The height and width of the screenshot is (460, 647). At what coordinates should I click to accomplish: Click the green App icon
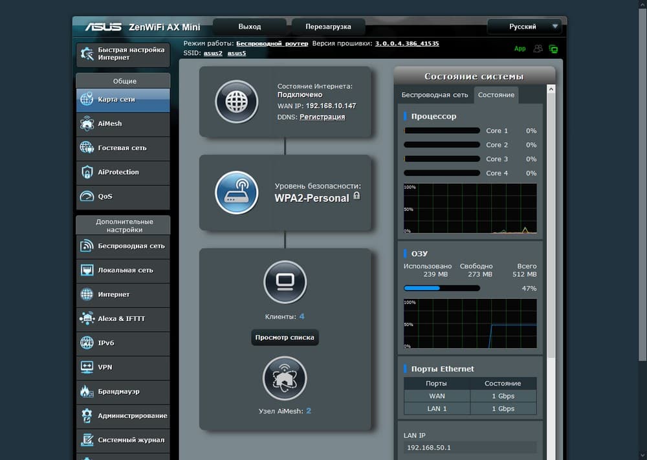[x=520, y=49]
